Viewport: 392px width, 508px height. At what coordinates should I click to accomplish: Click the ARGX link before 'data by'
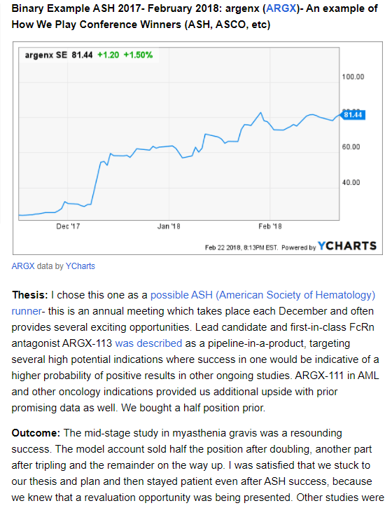pyautogui.click(x=23, y=266)
